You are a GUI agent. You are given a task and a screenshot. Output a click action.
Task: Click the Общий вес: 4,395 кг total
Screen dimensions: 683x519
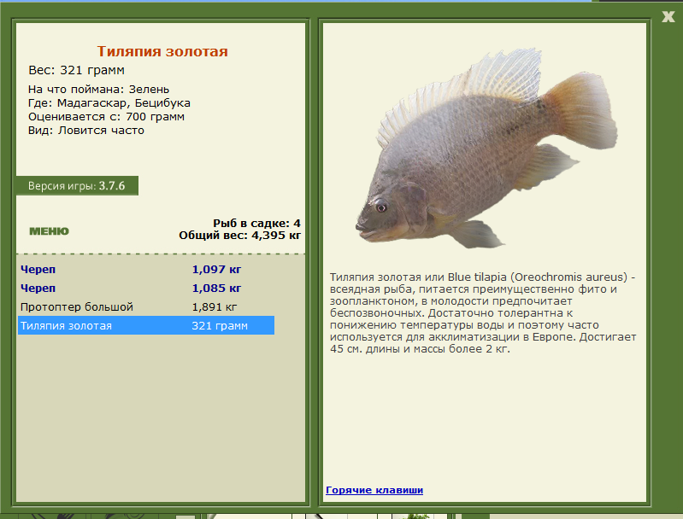pyautogui.click(x=239, y=236)
